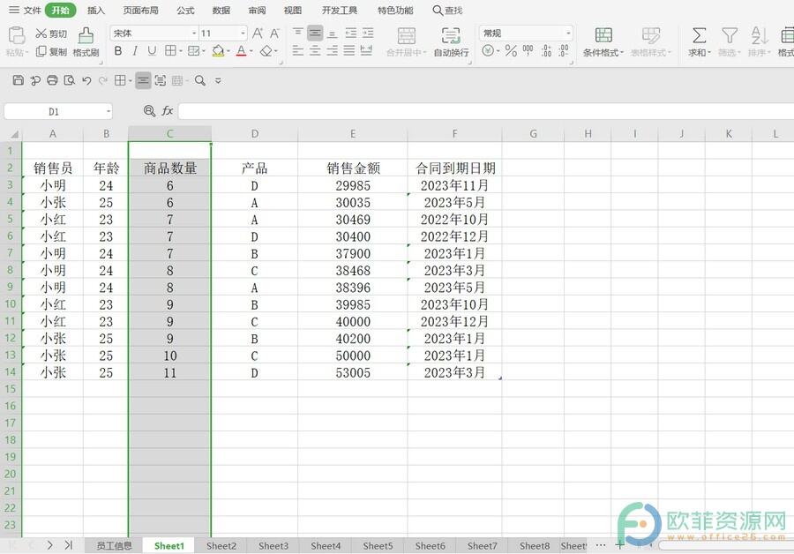Click the currency yen format icon

tap(488, 50)
